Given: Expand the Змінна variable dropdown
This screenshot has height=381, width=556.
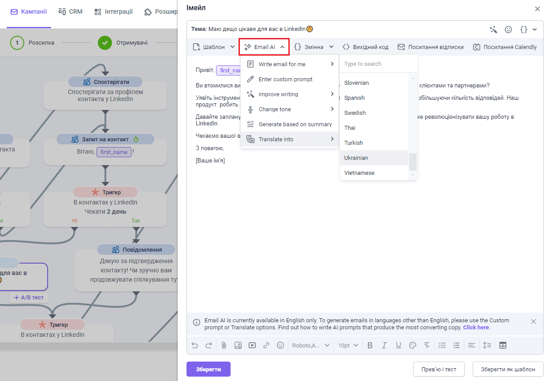Looking at the screenshot, I should [x=313, y=47].
